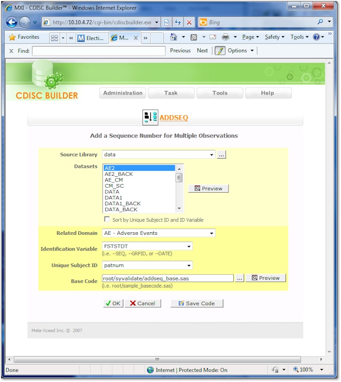Click the ADDSEQ sequence icon

pos(150,118)
